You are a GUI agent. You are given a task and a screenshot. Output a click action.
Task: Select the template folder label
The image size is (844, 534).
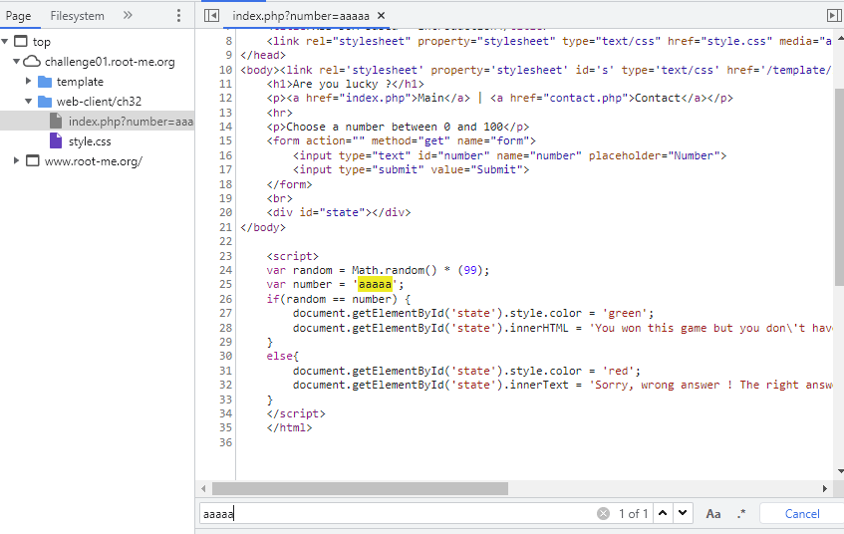(x=80, y=82)
